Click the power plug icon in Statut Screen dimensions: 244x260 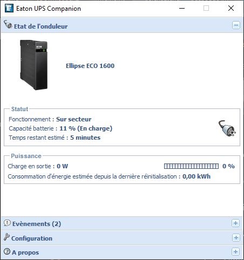click(227, 128)
